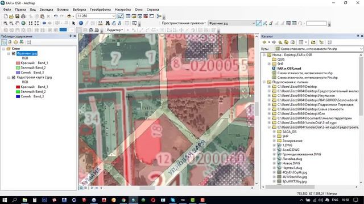The image size is (364, 204).
Task: Open the Правка menu
Action: (20, 10)
